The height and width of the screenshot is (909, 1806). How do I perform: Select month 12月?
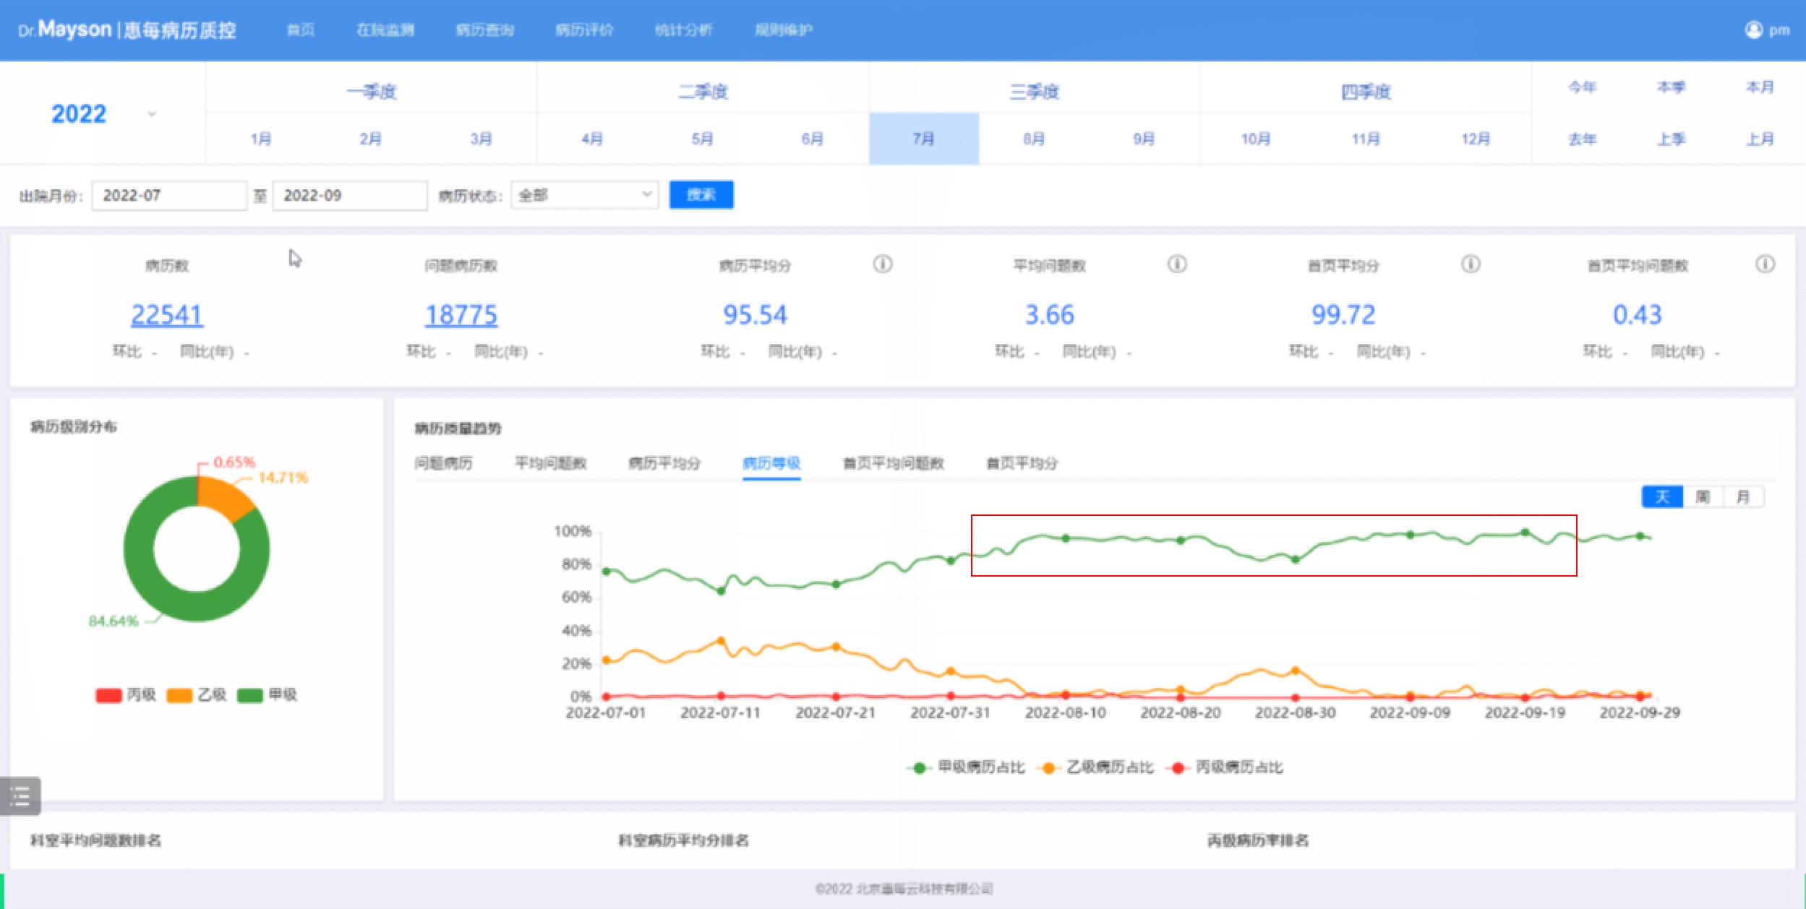pyautogui.click(x=1476, y=139)
